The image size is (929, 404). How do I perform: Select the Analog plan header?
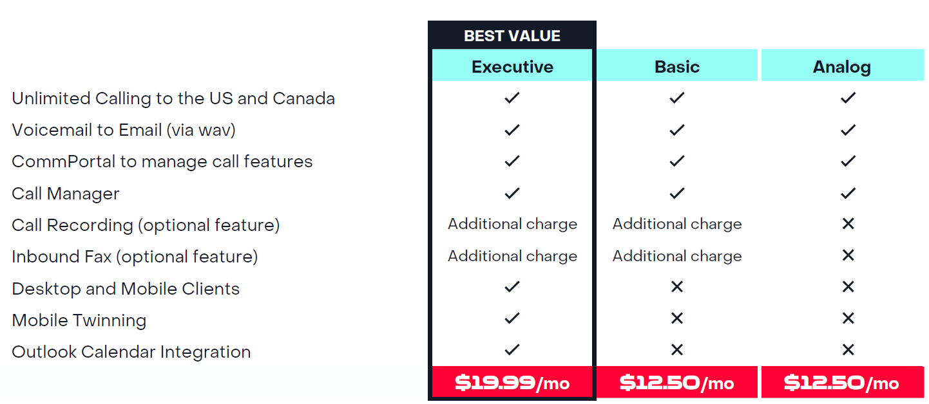(x=842, y=67)
